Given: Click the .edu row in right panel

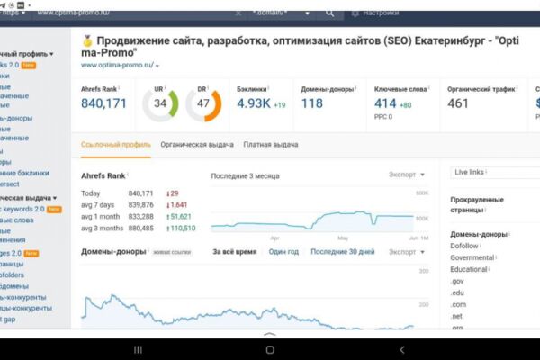Looking at the screenshot, I should tap(457, 292).
